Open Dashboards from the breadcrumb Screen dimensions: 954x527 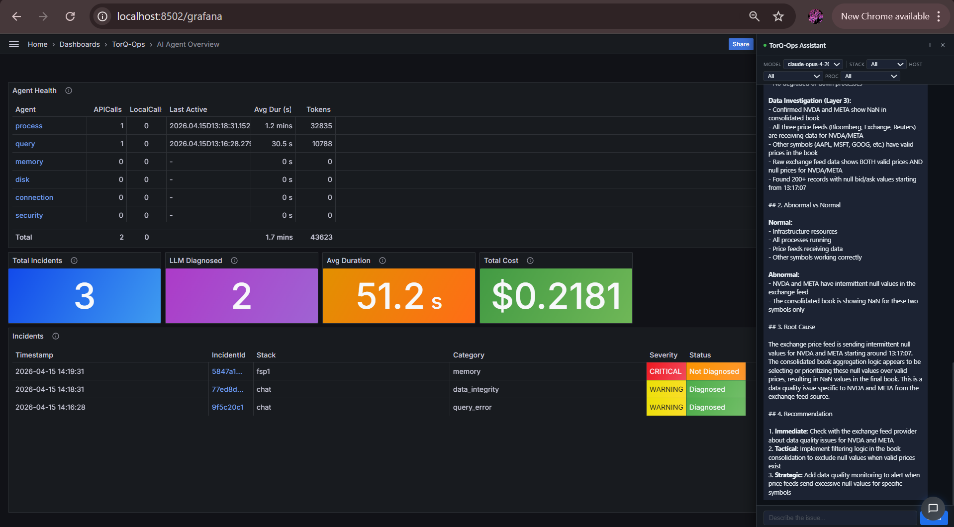[x=80, y=44]
